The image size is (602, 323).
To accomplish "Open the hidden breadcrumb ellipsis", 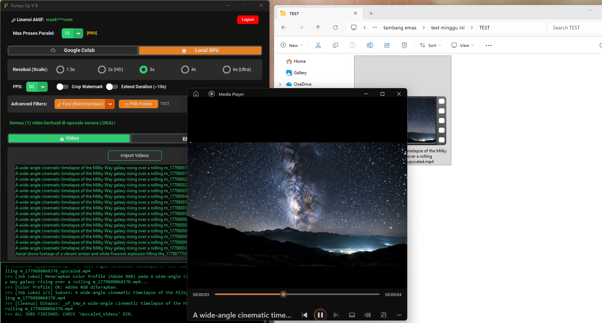I will [375, 28].
